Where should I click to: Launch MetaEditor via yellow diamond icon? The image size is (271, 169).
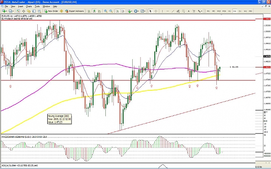point(62,11)
